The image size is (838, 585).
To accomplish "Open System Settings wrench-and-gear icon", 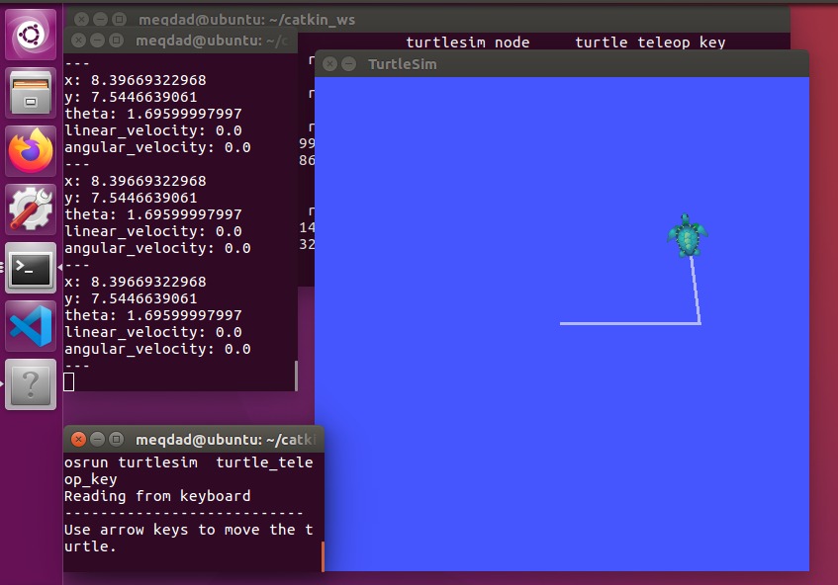I will tap(31, 209).
